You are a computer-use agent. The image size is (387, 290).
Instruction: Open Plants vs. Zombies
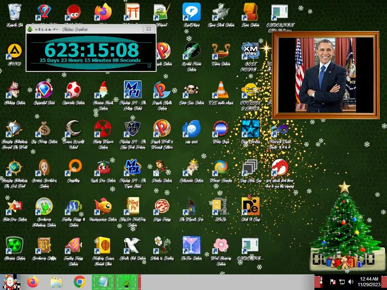[162, 245]
